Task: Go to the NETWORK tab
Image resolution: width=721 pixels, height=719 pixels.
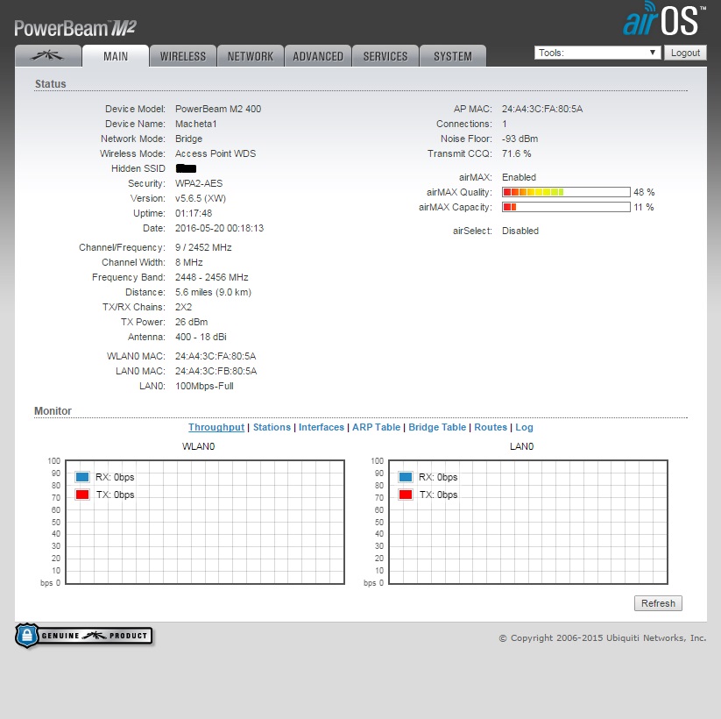Action: (x=251, y=56)
